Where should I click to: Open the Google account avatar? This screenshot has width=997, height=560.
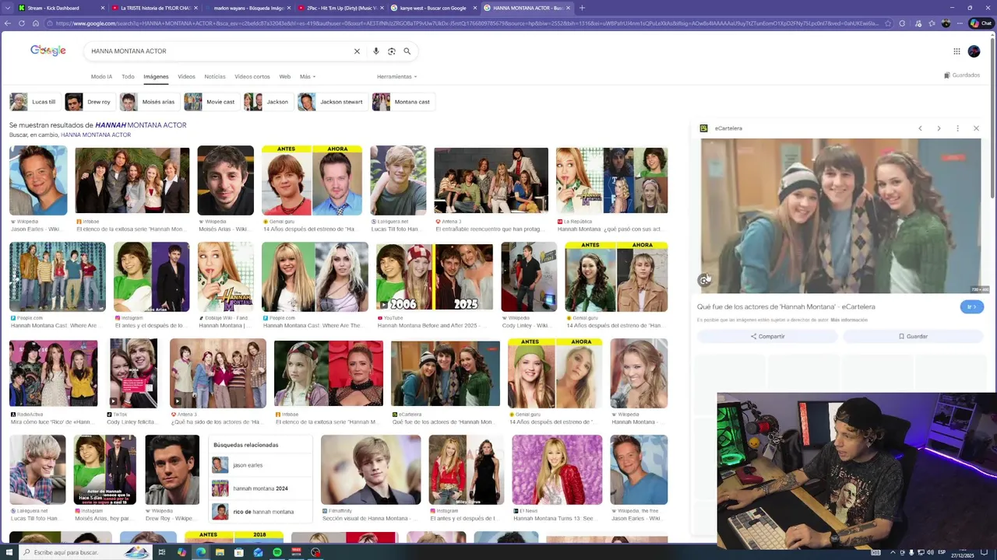point(974,51)
